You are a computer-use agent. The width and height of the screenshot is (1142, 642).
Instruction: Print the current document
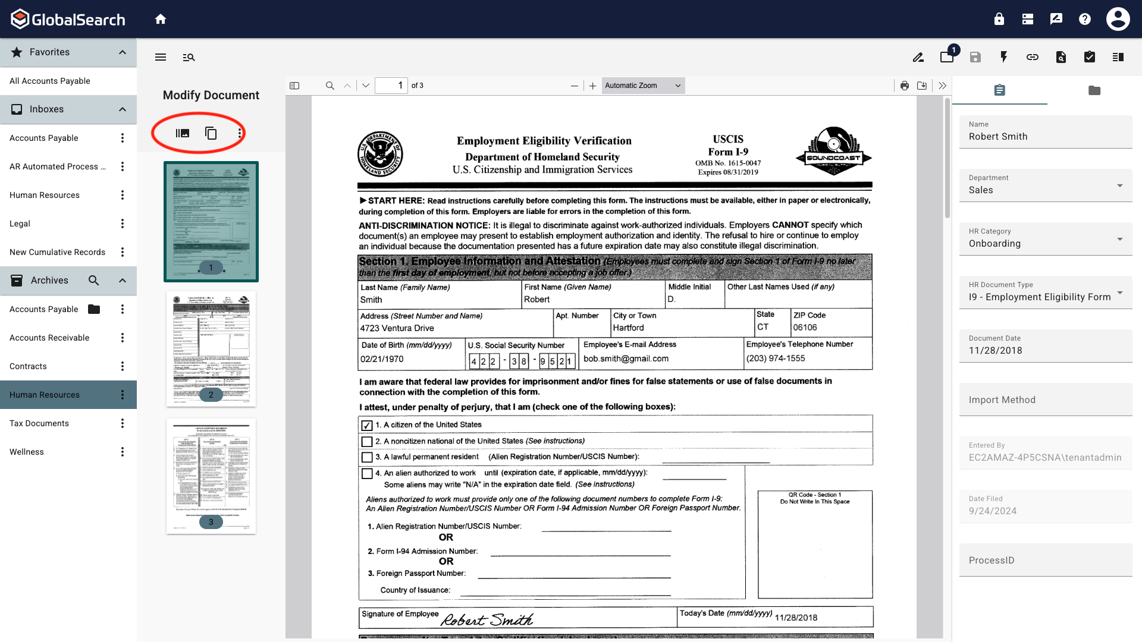point(904,85)
